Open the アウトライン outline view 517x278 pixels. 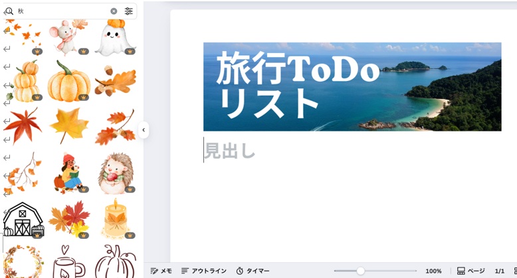click(204, 271)
